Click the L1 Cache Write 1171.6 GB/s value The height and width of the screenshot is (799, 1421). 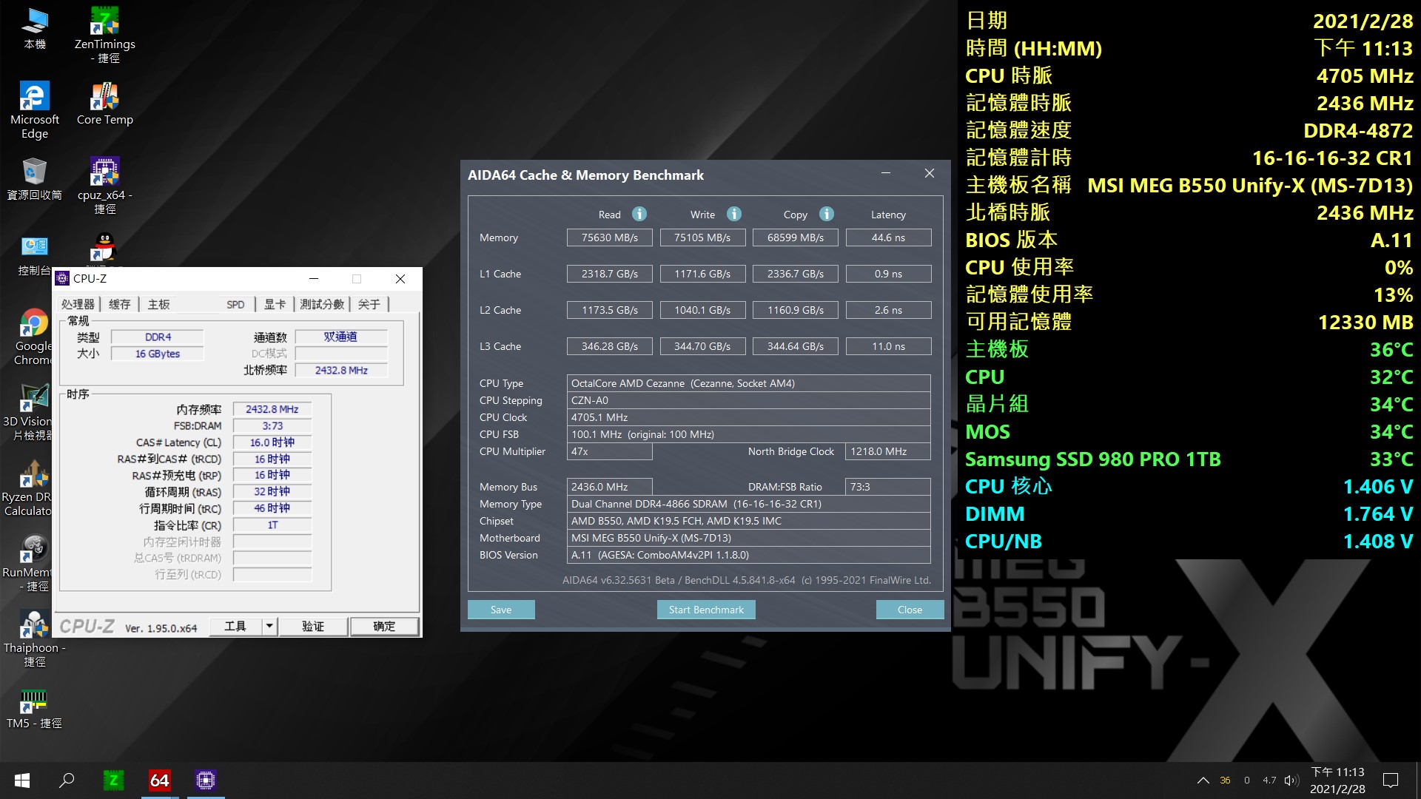[702, 274]
